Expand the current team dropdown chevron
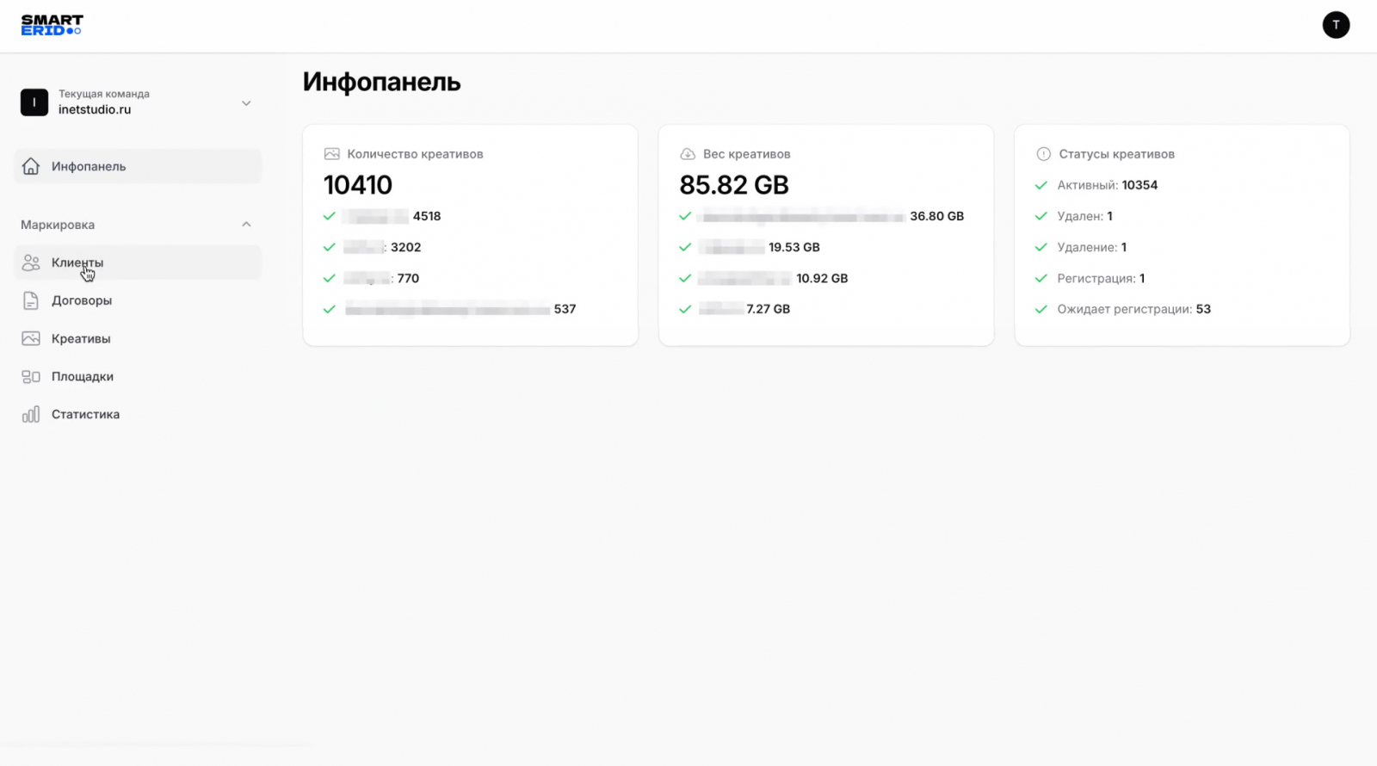The height and width of the screenshot is (766, 1377). click(x=246, y=103)
